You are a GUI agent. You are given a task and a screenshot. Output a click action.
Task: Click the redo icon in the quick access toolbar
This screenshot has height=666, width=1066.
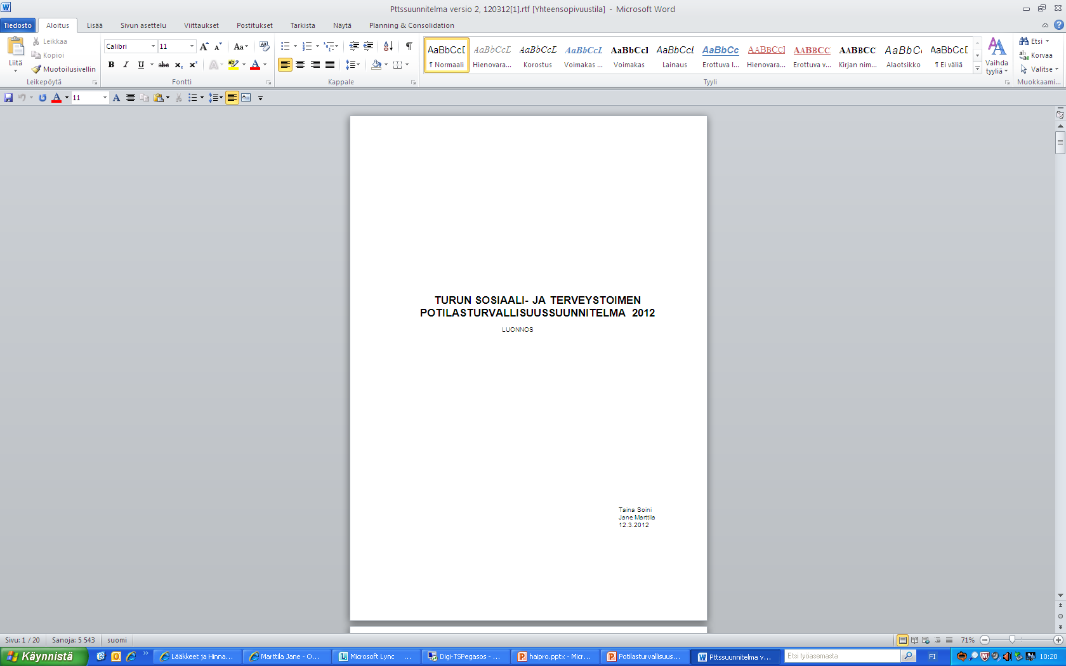point(42,98)
